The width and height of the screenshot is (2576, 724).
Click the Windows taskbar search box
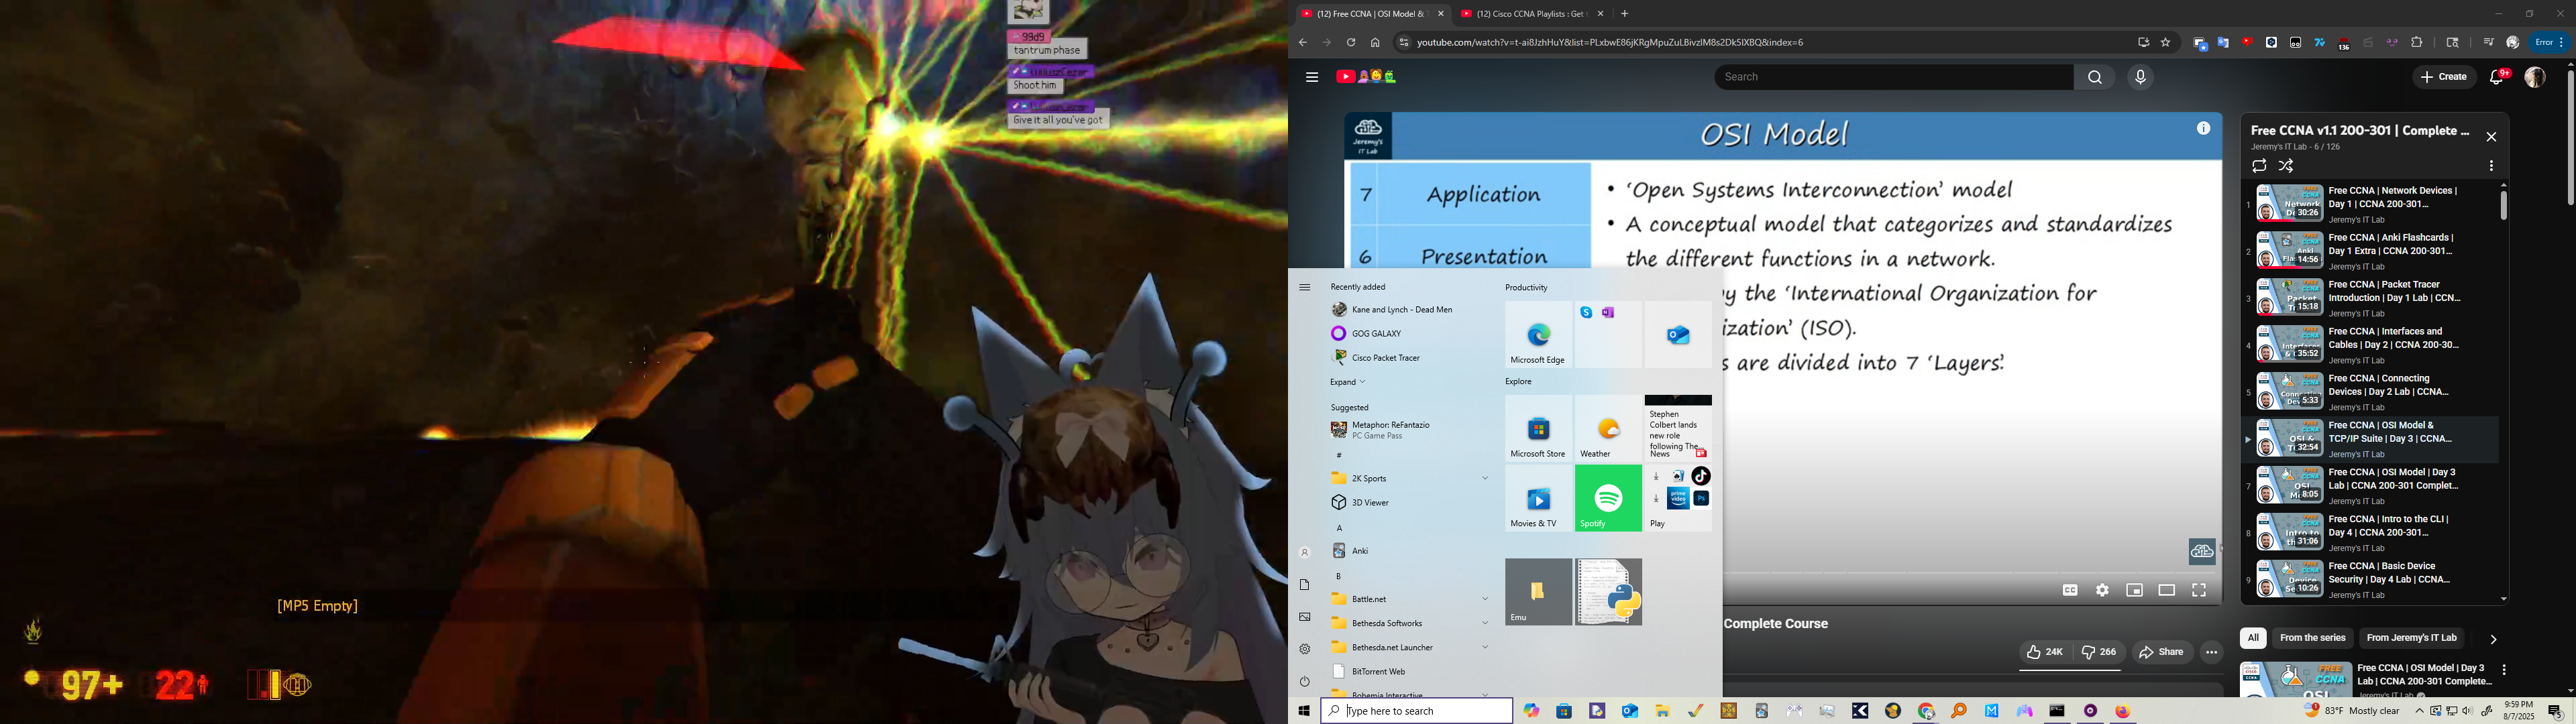pos(1416,711)
